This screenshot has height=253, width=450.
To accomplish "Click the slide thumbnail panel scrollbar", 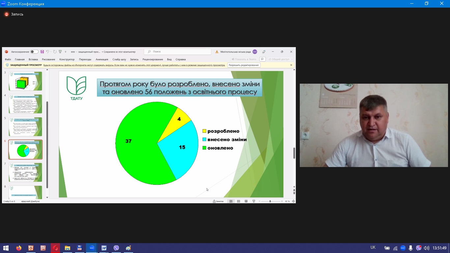I will point(47,145).
